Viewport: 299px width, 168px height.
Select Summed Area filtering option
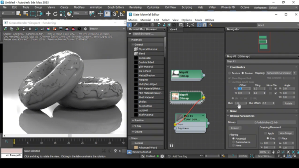click(234, 142)
